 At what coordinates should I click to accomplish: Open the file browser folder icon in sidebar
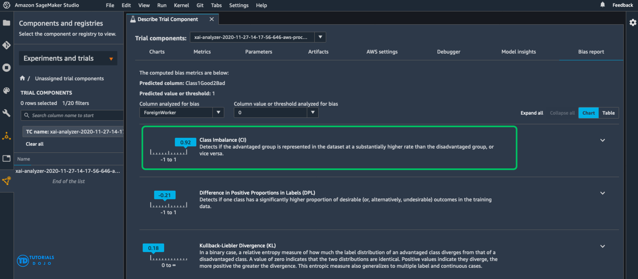(6, 23)
